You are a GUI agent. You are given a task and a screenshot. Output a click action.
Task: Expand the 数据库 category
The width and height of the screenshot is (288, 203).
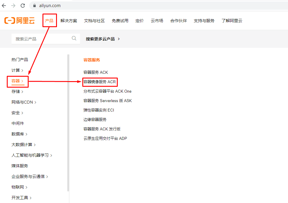[x=19, y=134]
